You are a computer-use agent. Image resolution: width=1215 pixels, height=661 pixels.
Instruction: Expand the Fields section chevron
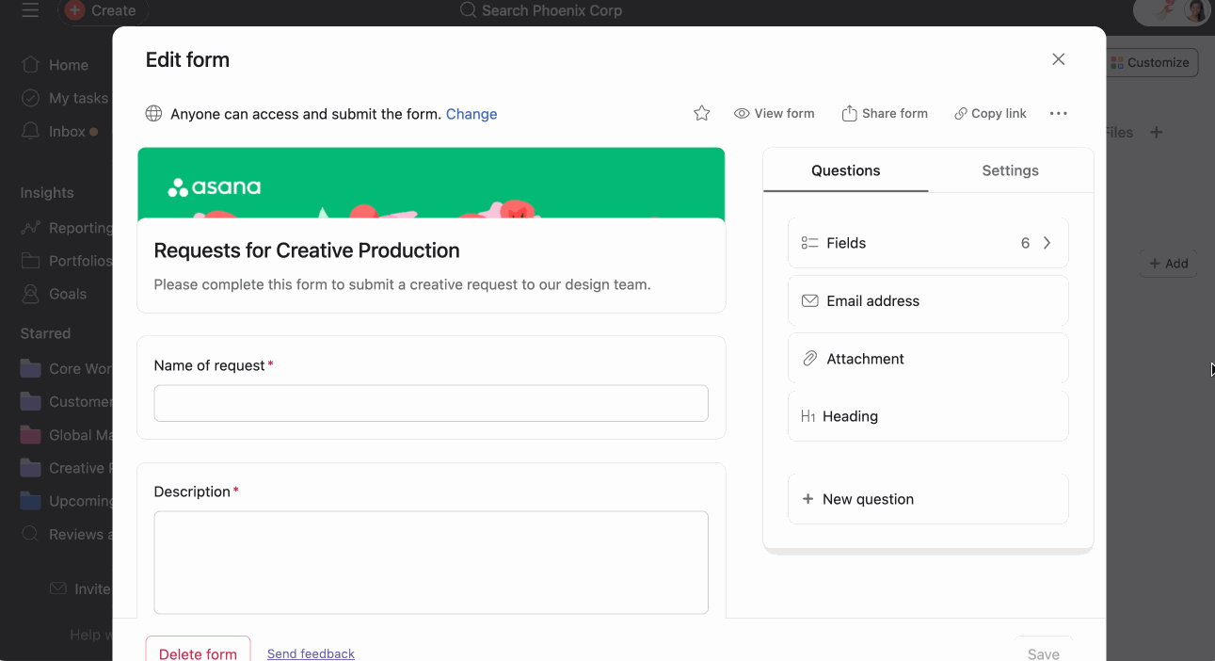click(x=1047, y=242)
